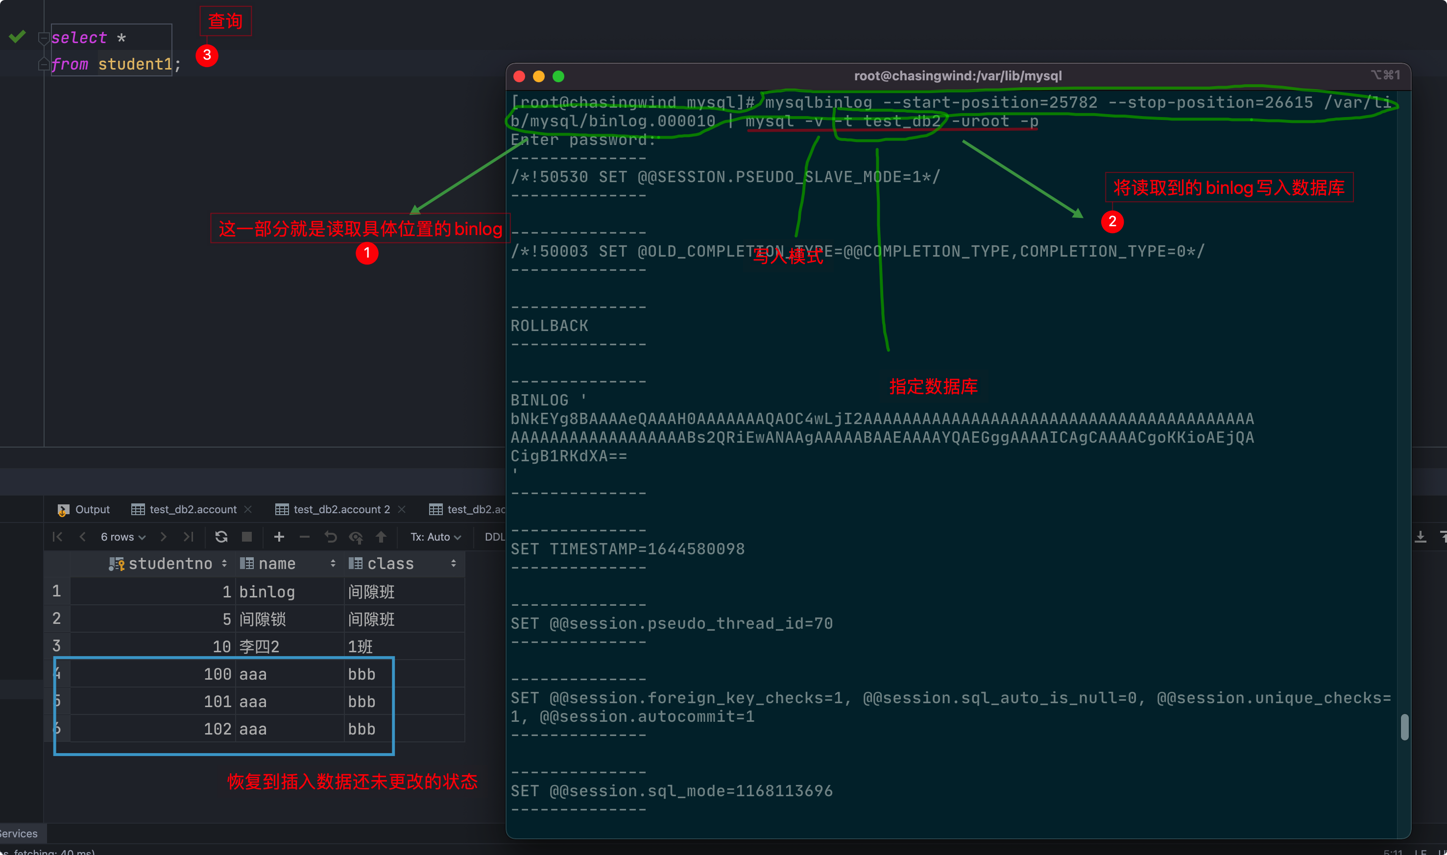Click the Reload Page refresh icon
The image size is (1447, 855).
pos(221,537)
